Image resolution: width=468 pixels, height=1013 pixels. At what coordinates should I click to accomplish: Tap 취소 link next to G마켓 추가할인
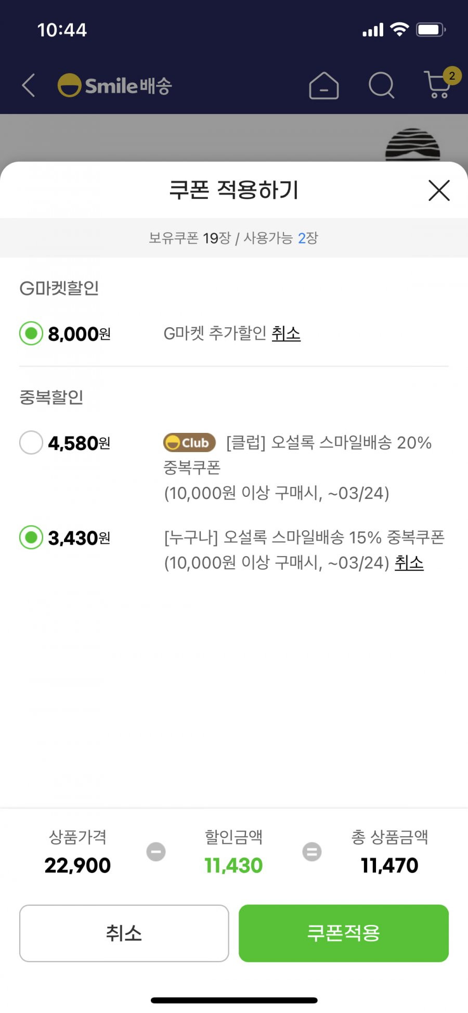pyautogui.click(x=286, y=334)
